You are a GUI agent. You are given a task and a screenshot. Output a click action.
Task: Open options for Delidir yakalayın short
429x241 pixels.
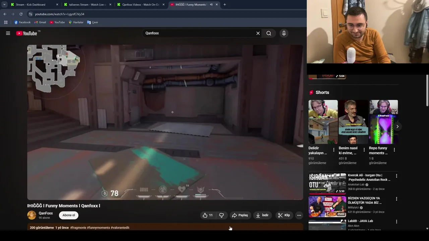coord(334,150)
